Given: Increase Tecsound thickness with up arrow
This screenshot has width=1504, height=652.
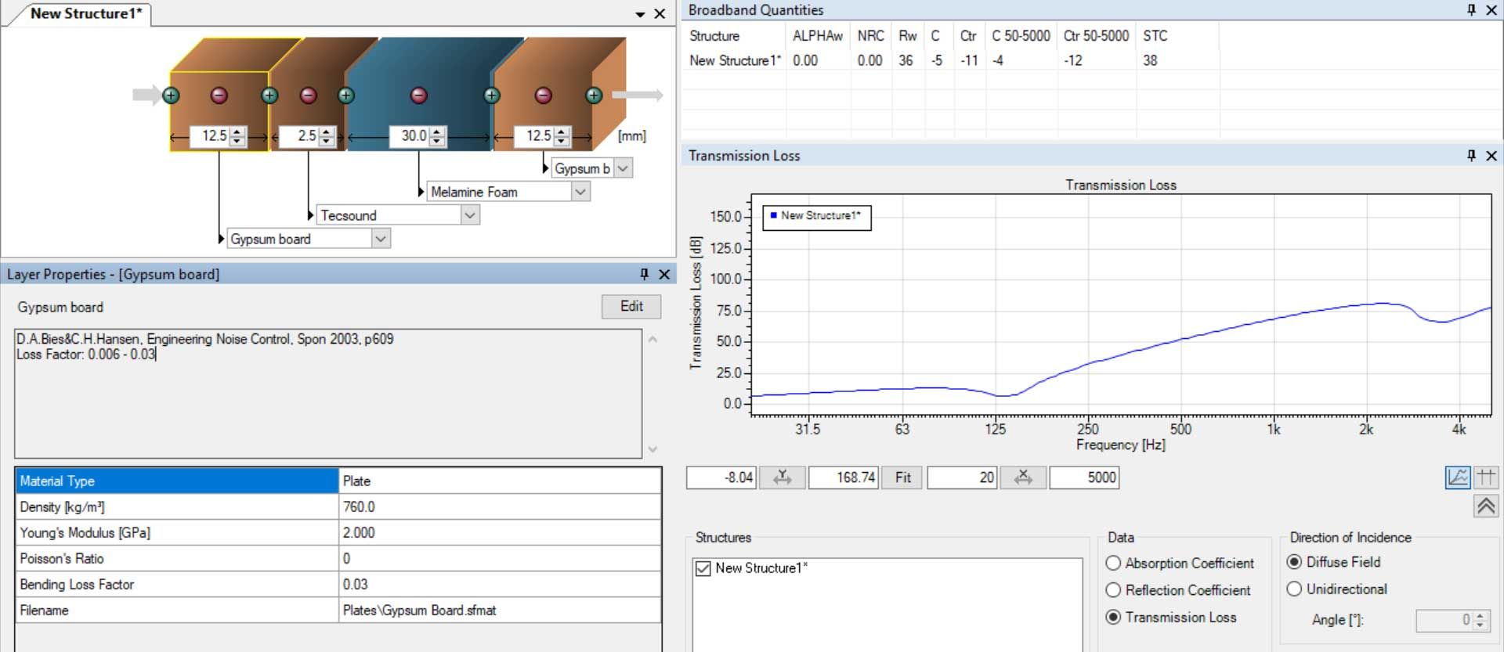Looking at the screenshot, I should click(x=327, y=131).
